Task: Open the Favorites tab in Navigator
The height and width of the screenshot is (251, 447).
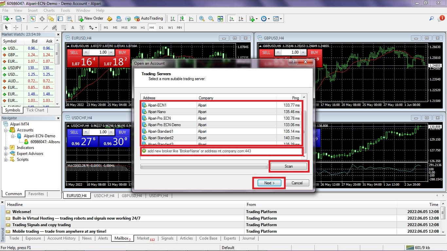Action: click(36, 194)
